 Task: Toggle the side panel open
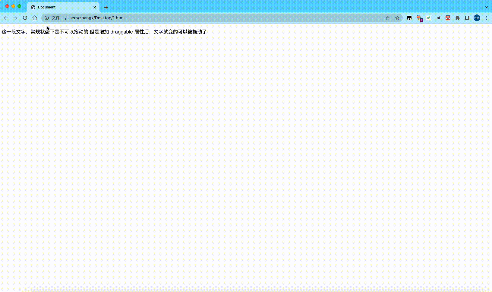467,18
